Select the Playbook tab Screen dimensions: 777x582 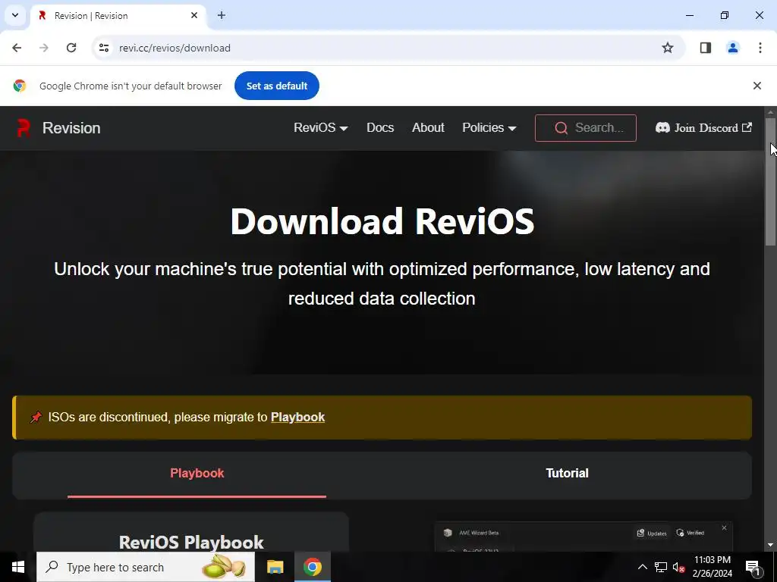(197, 474)
